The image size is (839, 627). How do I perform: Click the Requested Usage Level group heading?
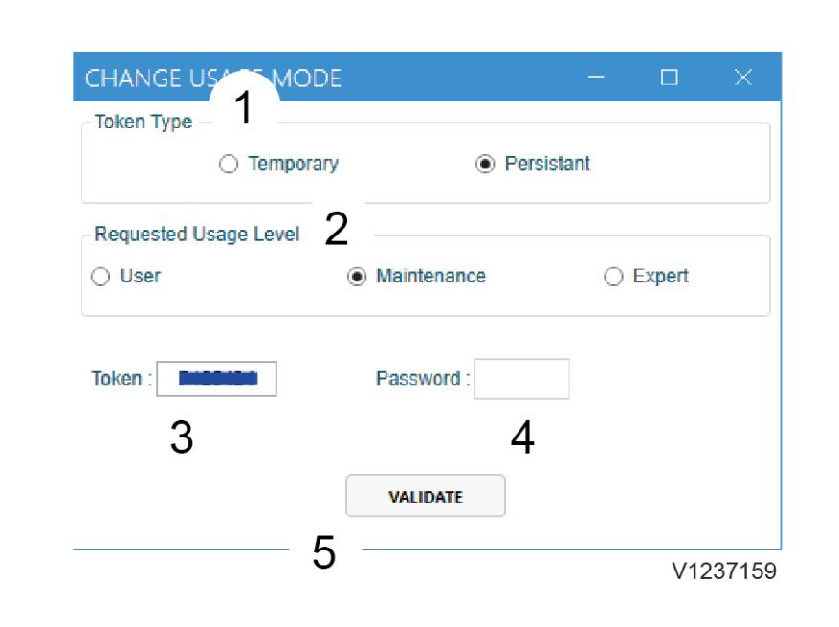pos(196,235)
